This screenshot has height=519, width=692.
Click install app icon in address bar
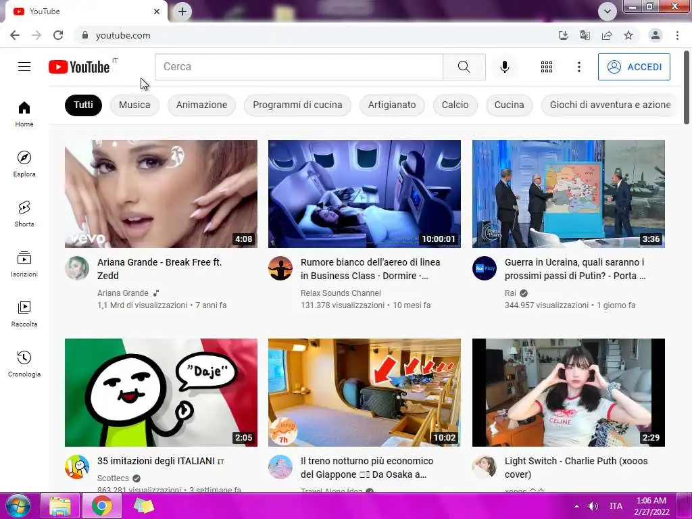563,35
